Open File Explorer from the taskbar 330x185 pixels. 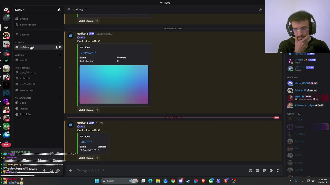[158, 181]
